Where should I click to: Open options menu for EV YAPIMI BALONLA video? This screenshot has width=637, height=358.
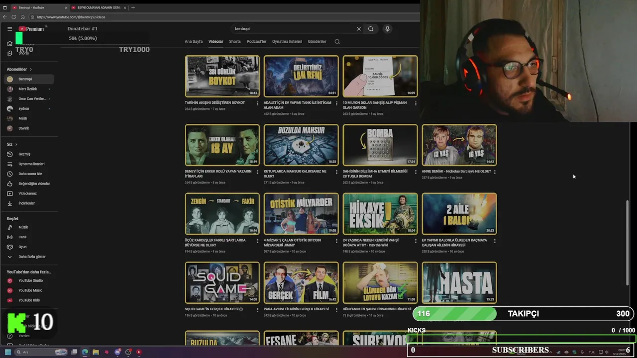point(495,241)
